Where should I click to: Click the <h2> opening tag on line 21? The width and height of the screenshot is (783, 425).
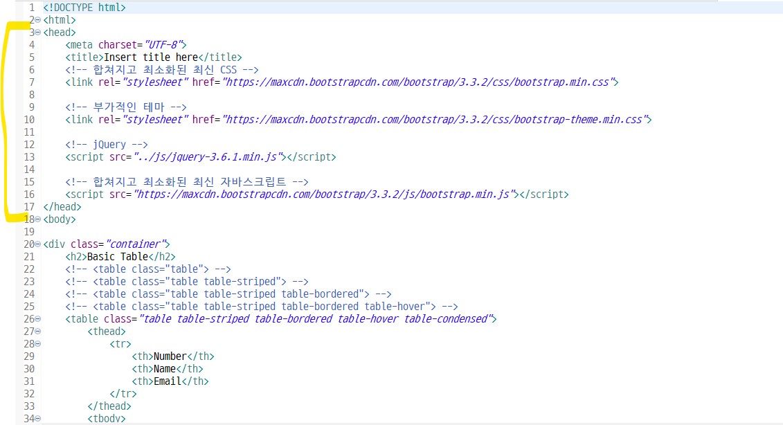point(76,257)
